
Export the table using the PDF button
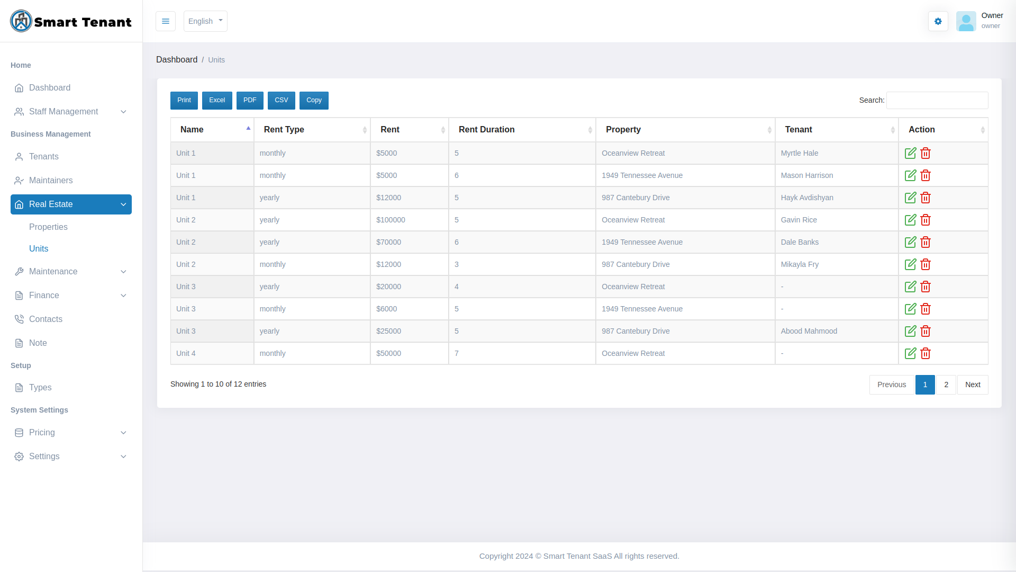pos(250,100)
